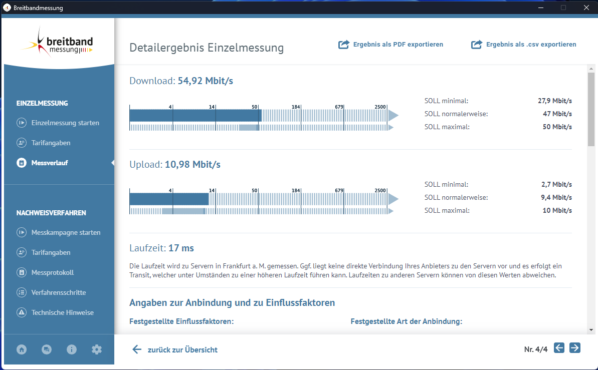Click Ergebnis als .csv exportieren link
Image resolution: width=598 pixels, height=370 pixels.
(x=531, y=45)
